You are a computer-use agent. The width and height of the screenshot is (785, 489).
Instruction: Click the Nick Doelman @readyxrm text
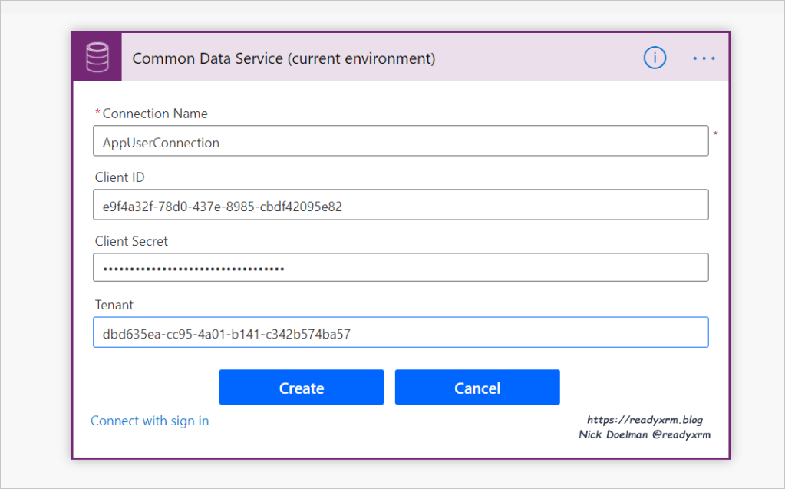click(645, 434)
